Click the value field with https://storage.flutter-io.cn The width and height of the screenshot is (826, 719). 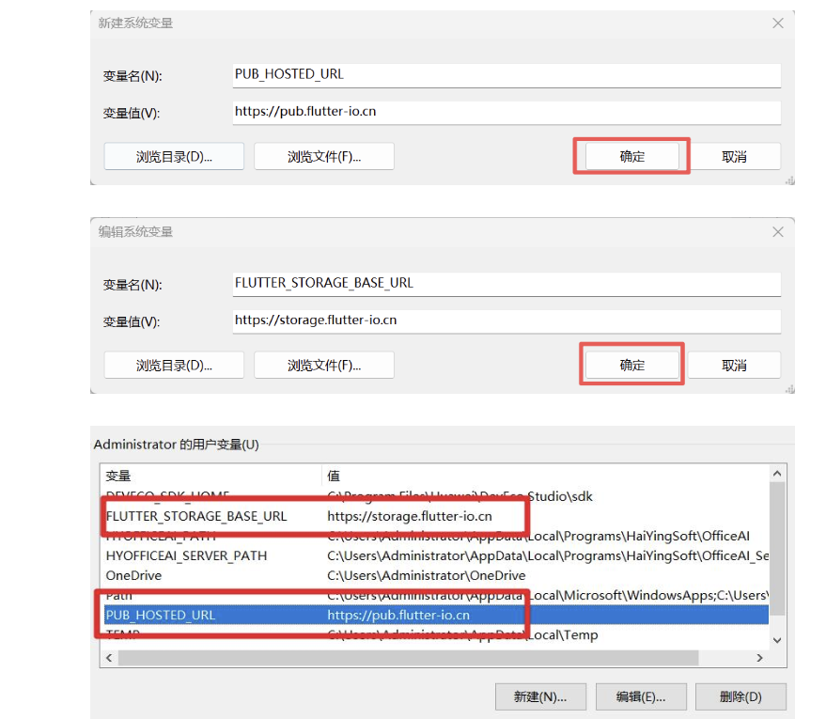507,320
